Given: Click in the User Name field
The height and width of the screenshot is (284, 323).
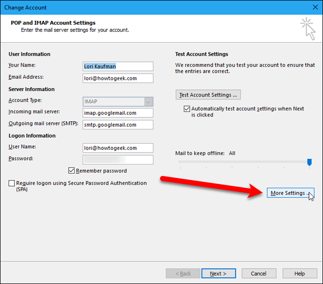Looking at the screenshot, I should pyautogui.click(x=118, y=148).
